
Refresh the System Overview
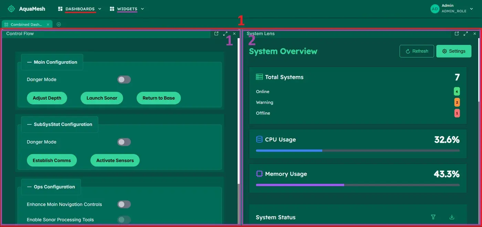click(417, 51)
